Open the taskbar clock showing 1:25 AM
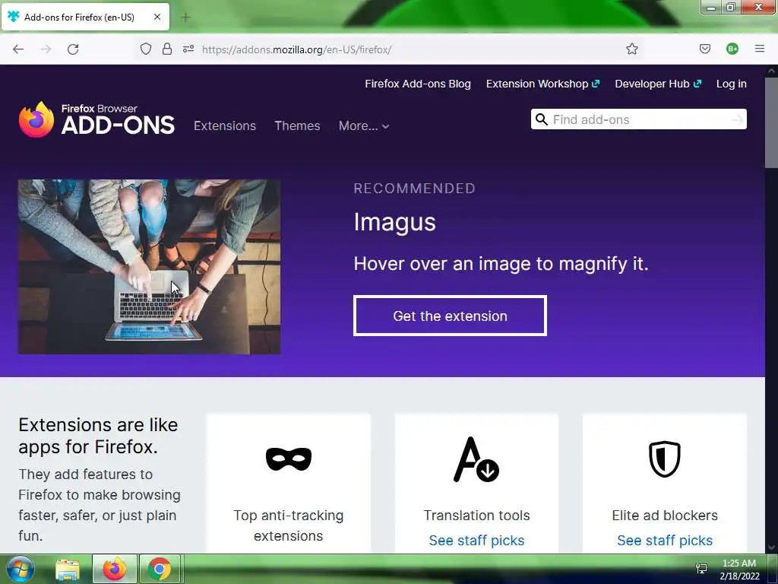The height and width of the screenshot is (584, 778). [x=739, y=570]
